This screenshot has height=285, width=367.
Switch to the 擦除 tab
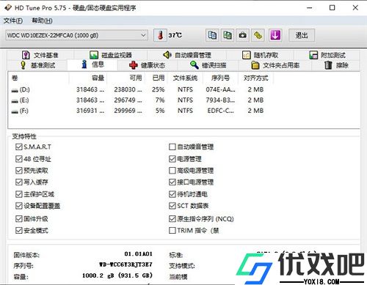336,65
